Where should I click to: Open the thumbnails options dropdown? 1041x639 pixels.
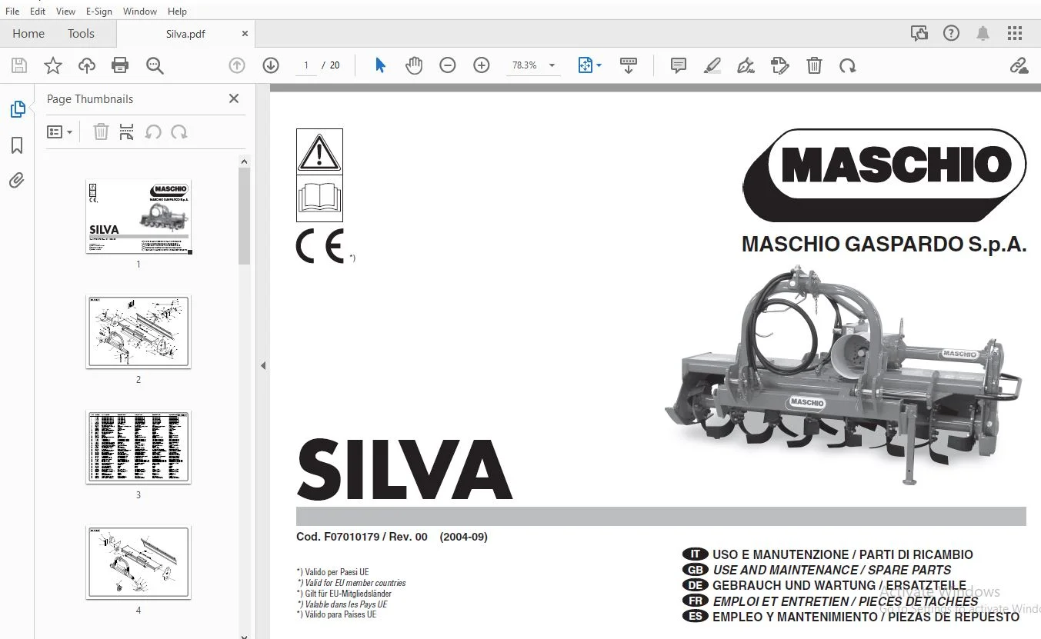[x=59, y=132]
